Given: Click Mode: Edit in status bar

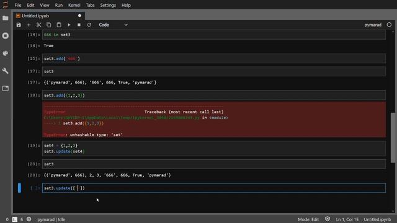Looking at the screenshot, I should (x=308, y=219).
